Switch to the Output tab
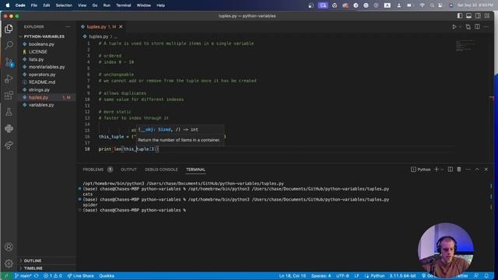 [128, 170]
